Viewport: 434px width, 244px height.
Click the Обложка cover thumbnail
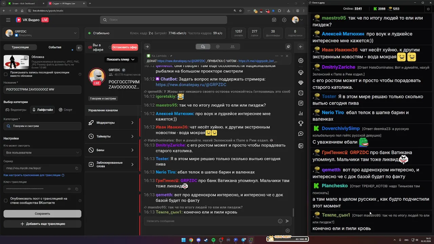coord(16,62)
